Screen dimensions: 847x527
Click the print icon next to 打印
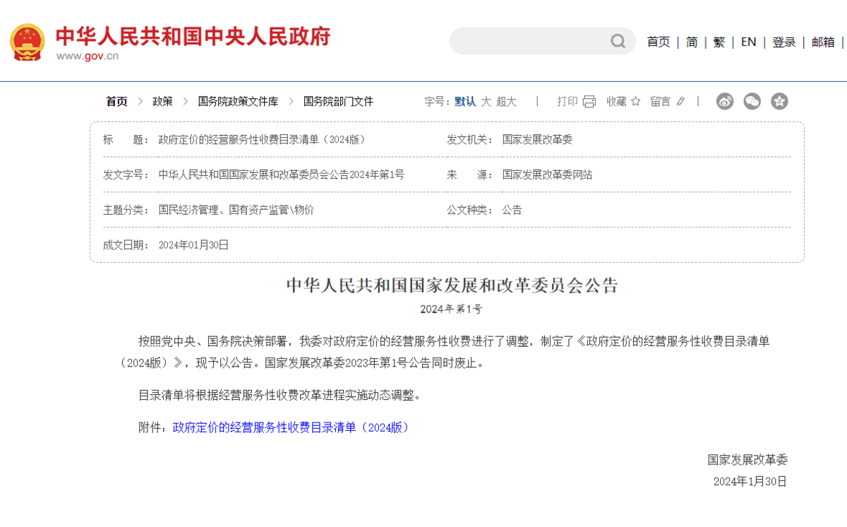[x=587, y=101]
